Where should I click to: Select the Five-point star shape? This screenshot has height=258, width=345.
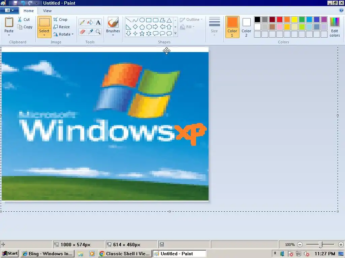(x=142, y=34)
